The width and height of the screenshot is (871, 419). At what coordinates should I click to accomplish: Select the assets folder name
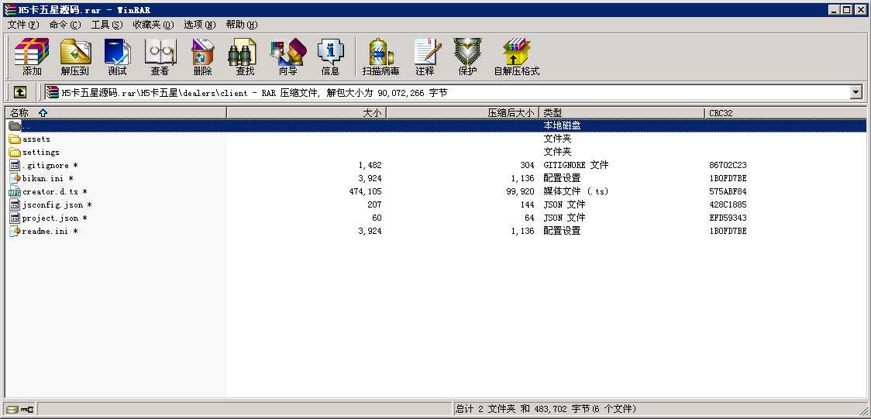click(36, 139)
